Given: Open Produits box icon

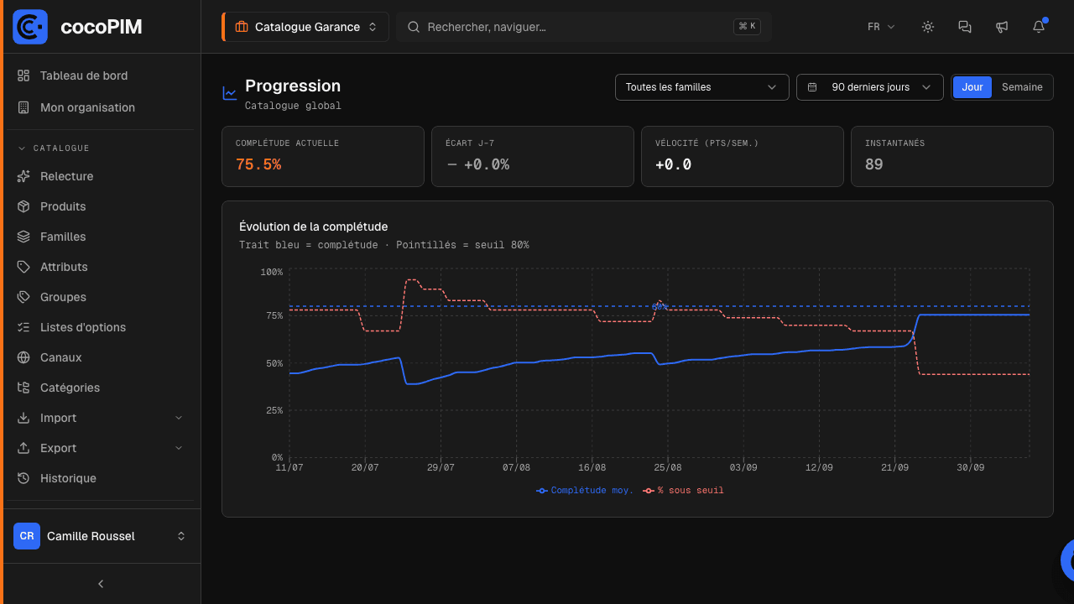Looking at the screenshot, I should 23,206.
